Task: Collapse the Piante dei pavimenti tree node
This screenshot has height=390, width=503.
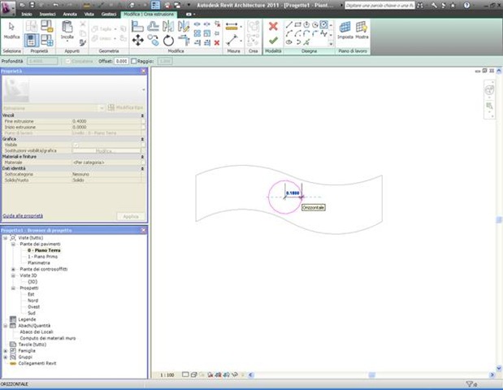Action: click(14, 244)
